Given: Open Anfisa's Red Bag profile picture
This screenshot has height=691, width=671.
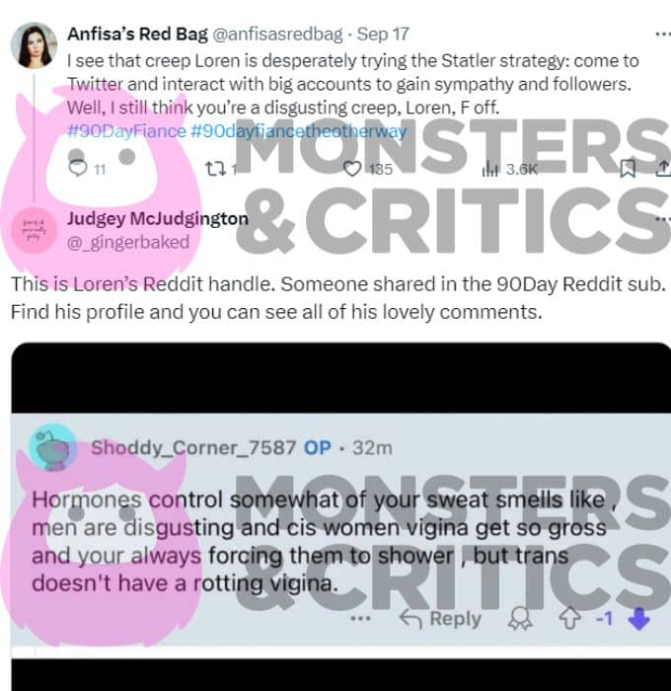Looking at the screenshot, I should tap(34, 45).
